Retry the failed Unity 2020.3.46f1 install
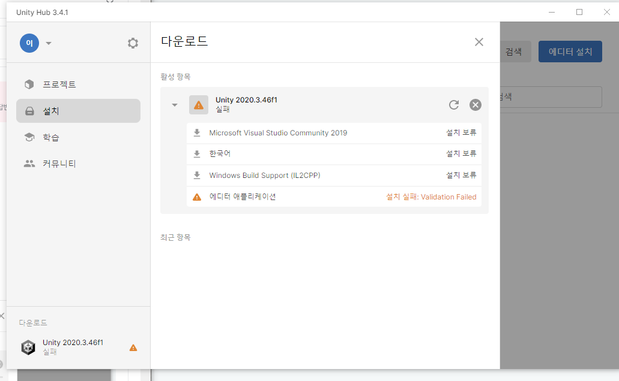This screenshot has width=619, height=381. pyautogui.click(x=453, y=105)
